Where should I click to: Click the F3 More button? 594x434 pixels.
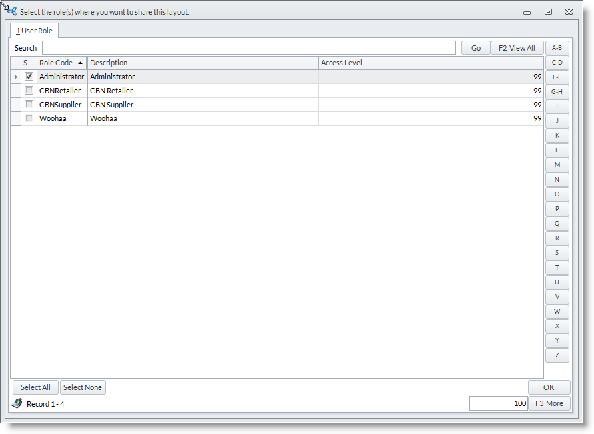(x=549, y=403)
